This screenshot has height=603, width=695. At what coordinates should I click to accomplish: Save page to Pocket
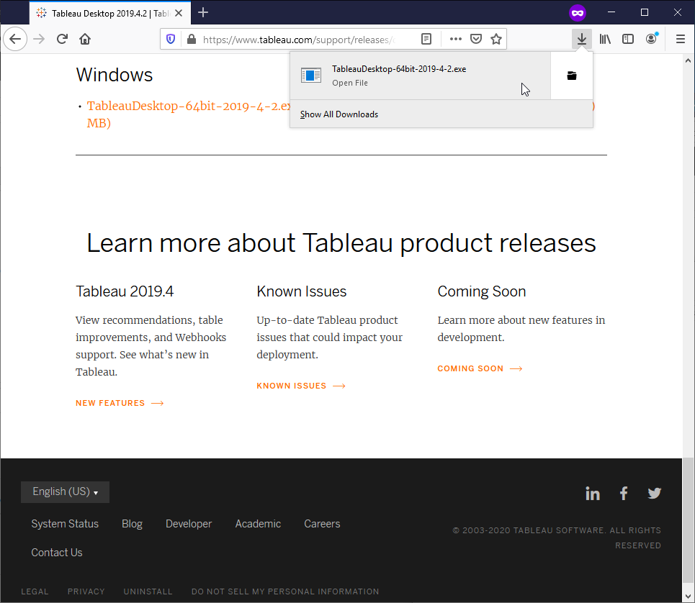pos(476,39)
